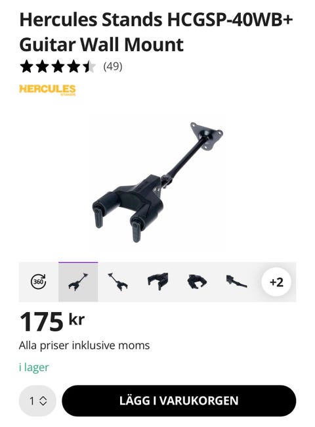The width and height of the screenshot is (315, 427).
Task: View the third thumbnail showing the yoke close-up
Action: click(157, 282)
